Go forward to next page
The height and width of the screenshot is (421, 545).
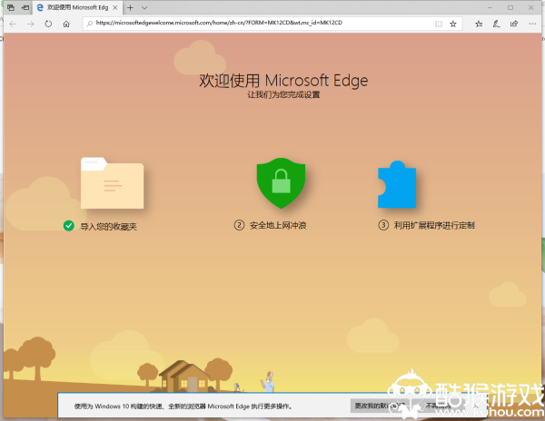[x=31, y=24]
